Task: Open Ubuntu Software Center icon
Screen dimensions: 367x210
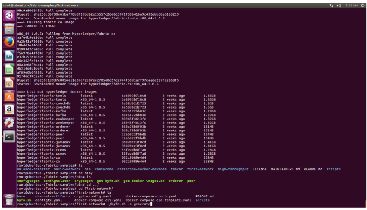Action: [x=9, y=96]
